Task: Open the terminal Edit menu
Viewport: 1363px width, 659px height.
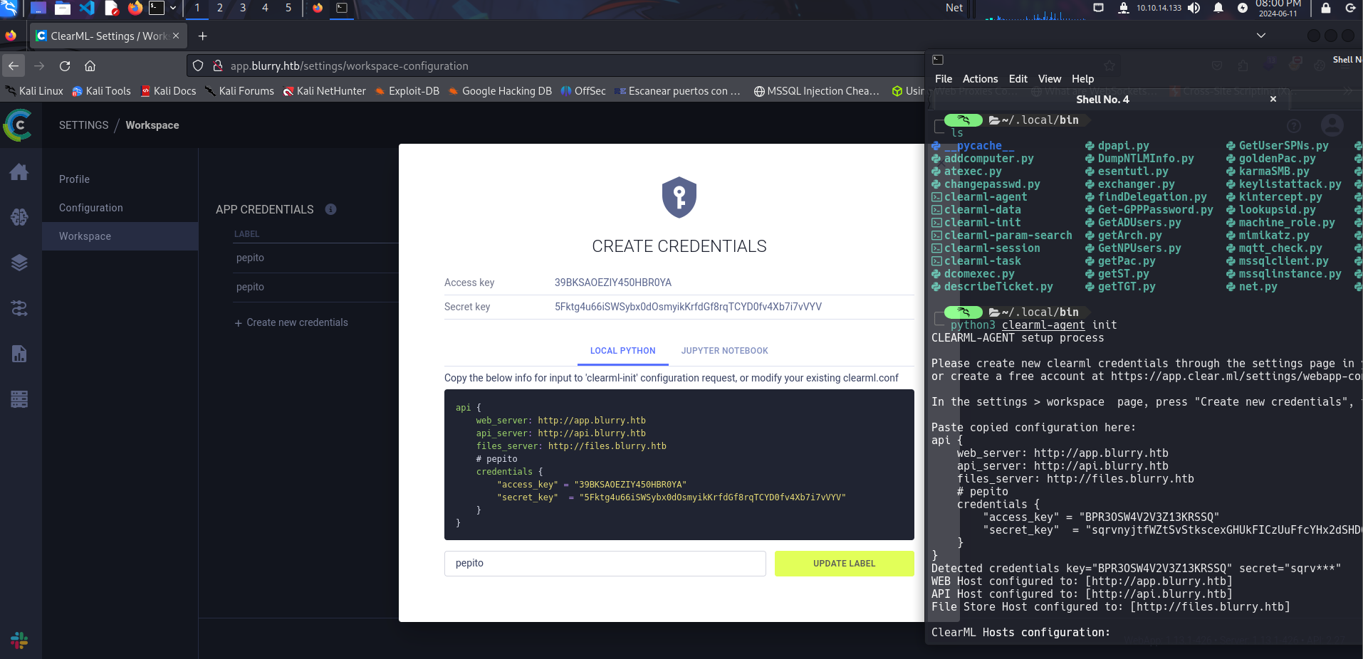Action: pyautogui.click(x=1018, y=79)
